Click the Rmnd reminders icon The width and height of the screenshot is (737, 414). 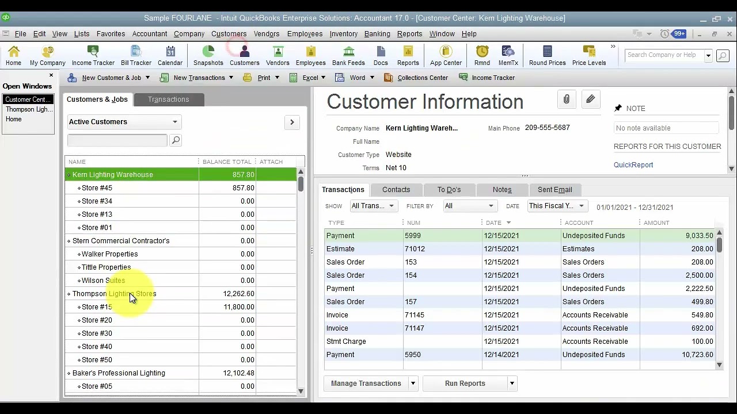pos(483,56)
